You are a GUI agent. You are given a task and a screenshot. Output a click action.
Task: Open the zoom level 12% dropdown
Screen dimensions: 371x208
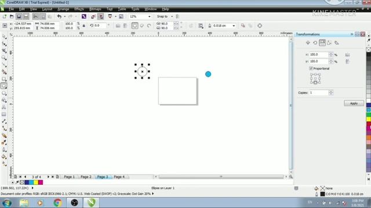[150, 17]
